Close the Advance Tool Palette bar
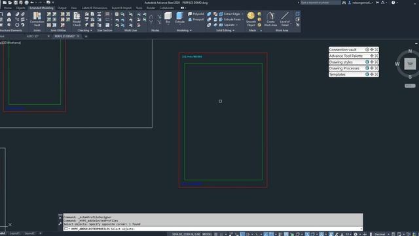Screen dimensions: 419x236 pos(376,56)
